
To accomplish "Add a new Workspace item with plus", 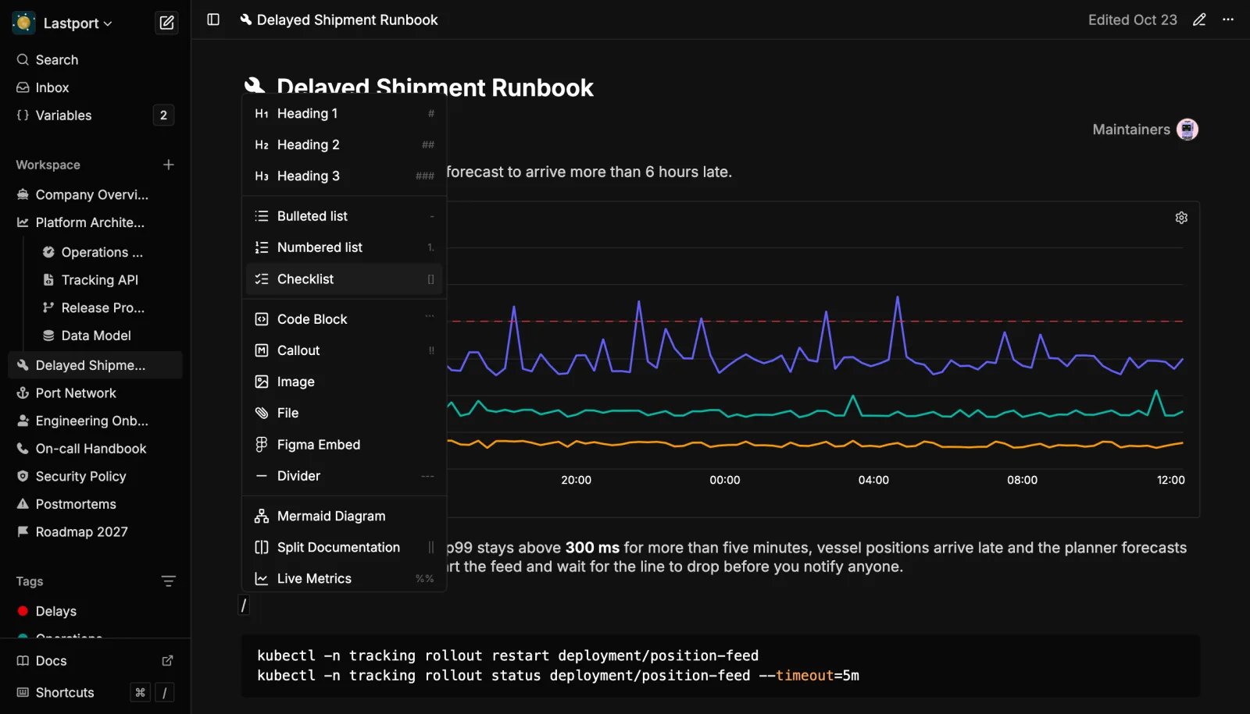I will [x=168, y=165].
